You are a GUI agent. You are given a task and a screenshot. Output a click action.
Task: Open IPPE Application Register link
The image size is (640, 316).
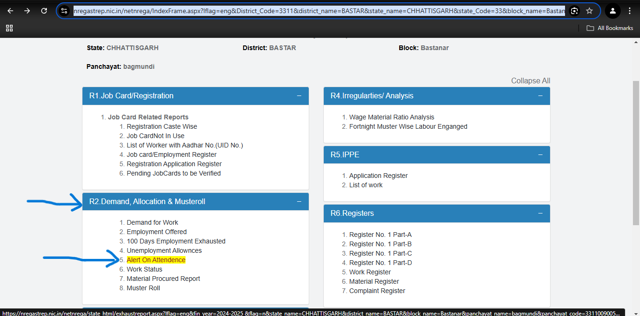379,176
